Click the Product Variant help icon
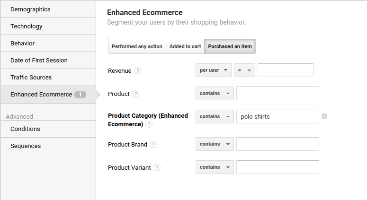This screenshot has width=367, height=200. pos(157,168)
